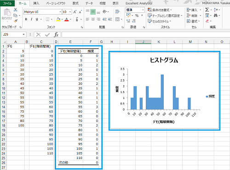Open セルのスタイル cell styles menu

159,21
